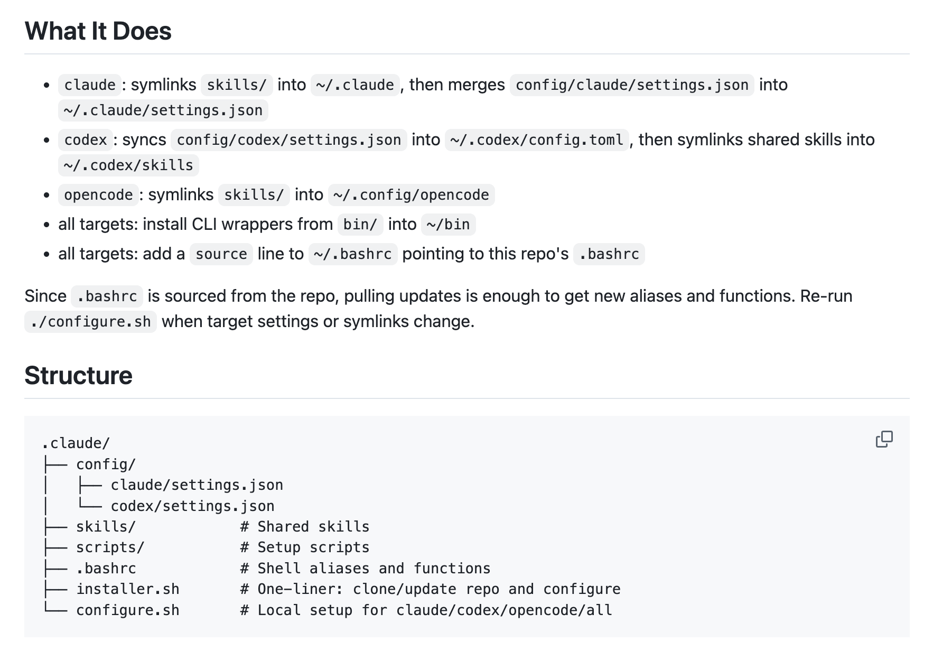
Task: Click the './configure.sh' inline code
Action: 90,322
